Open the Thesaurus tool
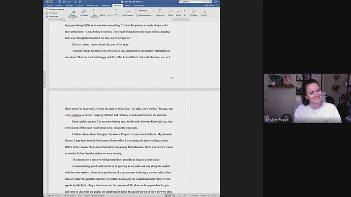The image size is (351, 197). pos(51,13)
